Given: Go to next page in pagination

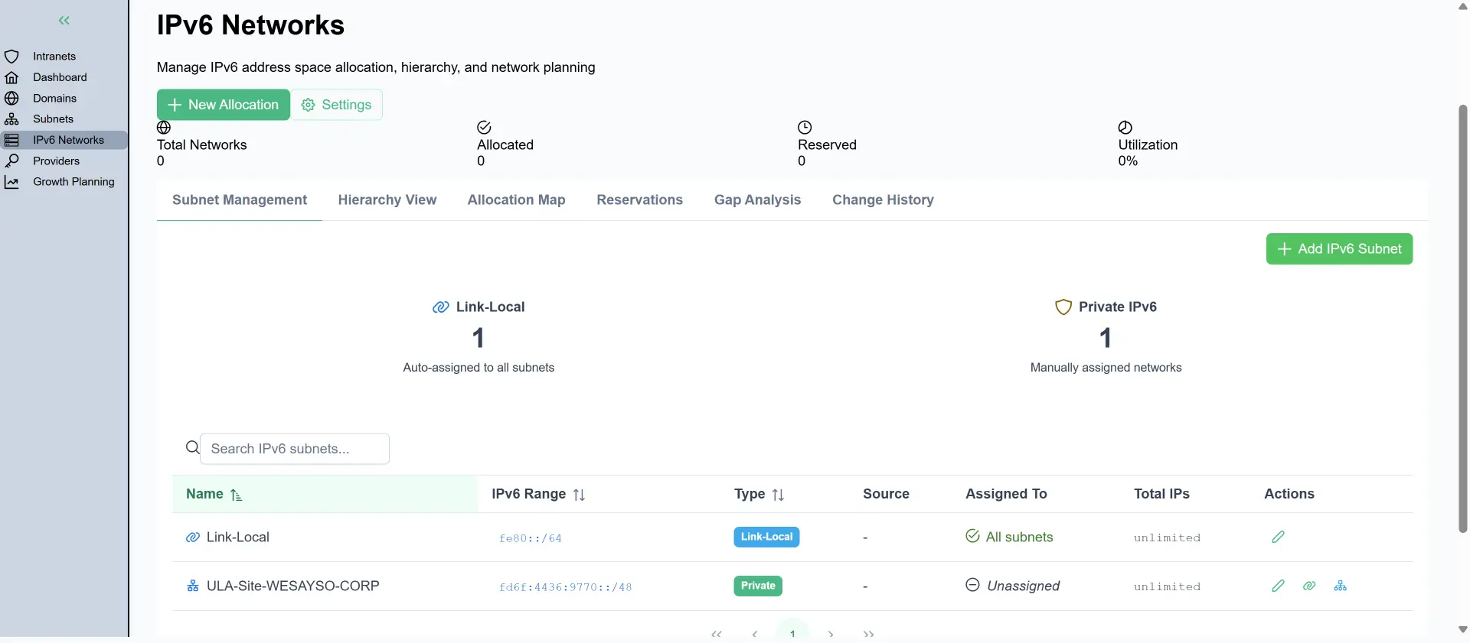Looking at the screenshot, I should [831, 634].
